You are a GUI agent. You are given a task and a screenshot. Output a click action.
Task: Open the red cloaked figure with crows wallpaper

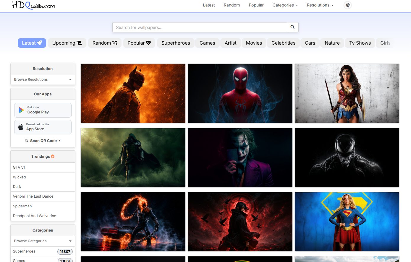240,222
